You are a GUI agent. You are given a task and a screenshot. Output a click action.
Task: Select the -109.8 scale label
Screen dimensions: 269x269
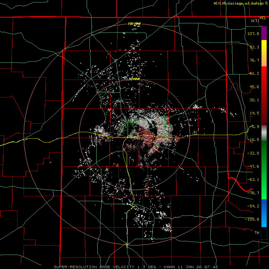pos(252,219)
